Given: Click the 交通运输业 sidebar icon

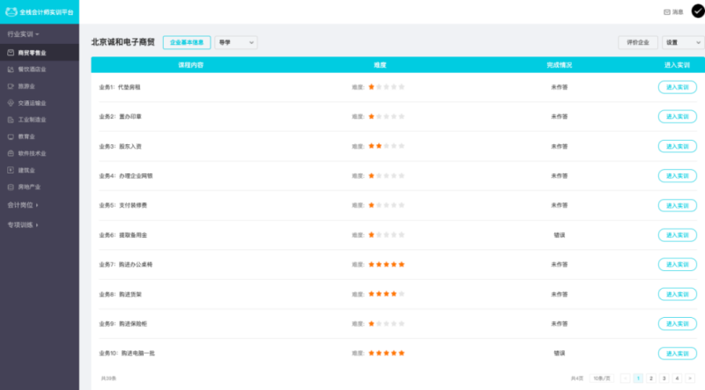Looking at the screenshot, I should pos(11,102).
